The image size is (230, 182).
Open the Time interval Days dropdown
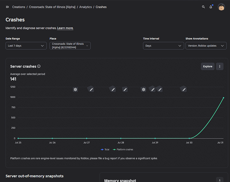(163, 46)
